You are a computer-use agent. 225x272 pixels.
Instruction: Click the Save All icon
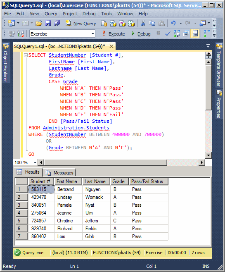57,23
